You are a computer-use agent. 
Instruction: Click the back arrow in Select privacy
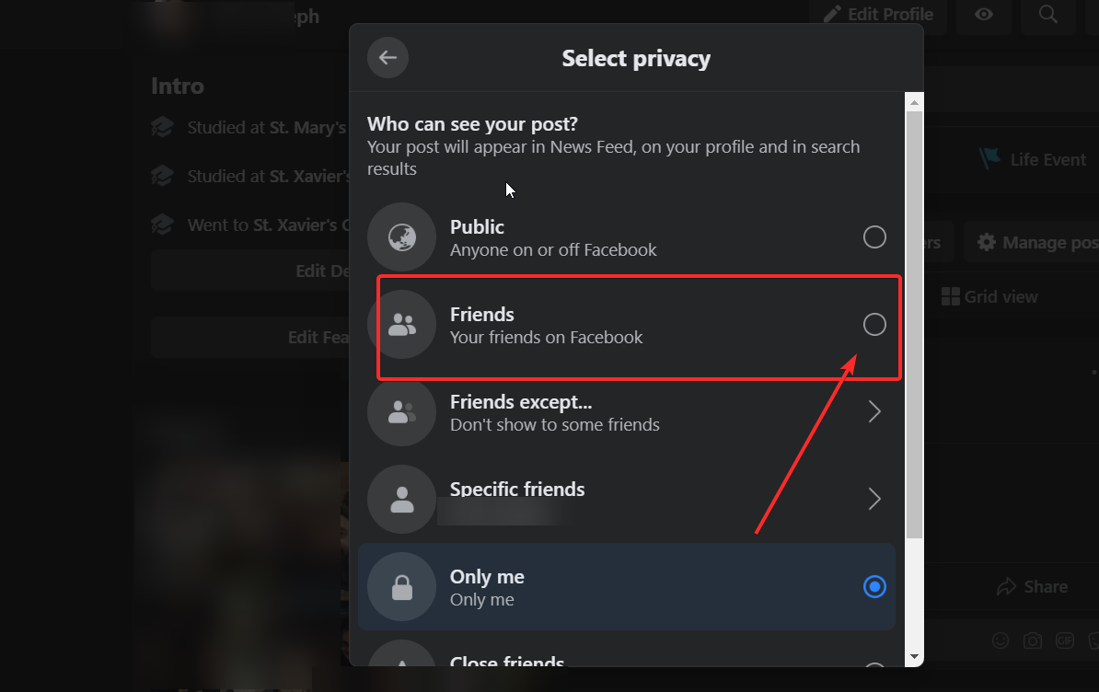(388, 58)
